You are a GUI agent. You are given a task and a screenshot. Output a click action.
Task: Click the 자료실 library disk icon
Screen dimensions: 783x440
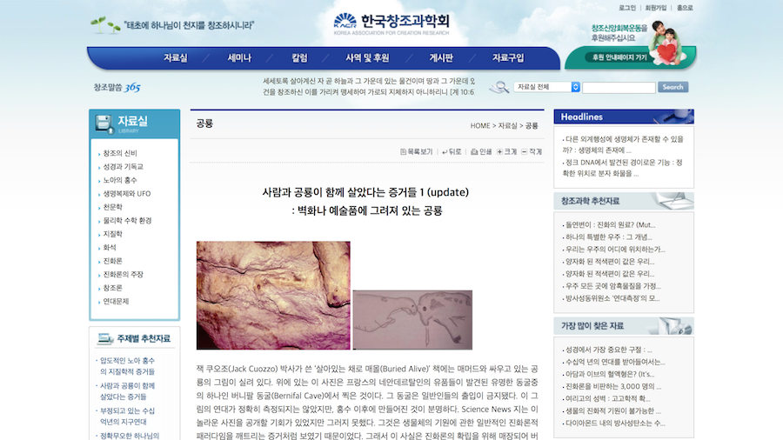point(104,123)
